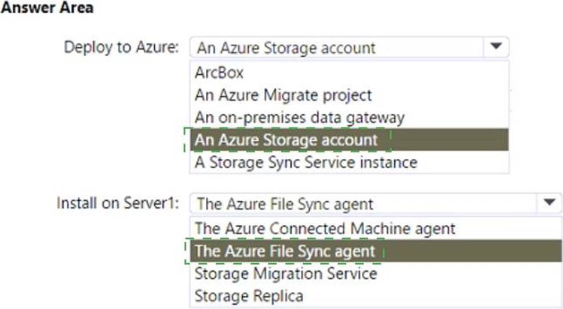Choose An Azure Migrate project option
Screen dimensions: 563x309
(x=283, y=94)
